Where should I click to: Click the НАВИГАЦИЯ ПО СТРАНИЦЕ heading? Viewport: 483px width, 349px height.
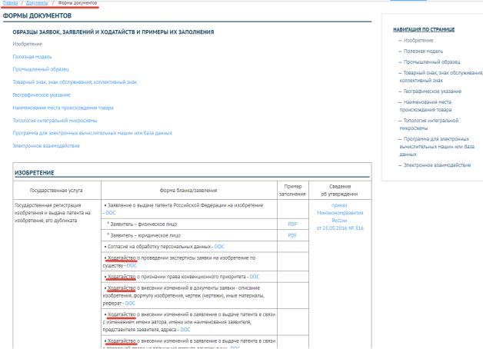pyautogui.click(x=424, y=29)
